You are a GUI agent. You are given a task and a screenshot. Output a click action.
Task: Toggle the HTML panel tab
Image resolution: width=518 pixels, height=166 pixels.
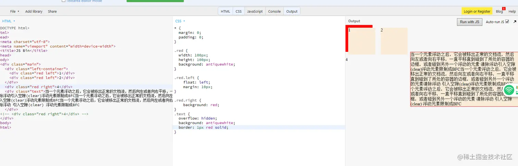(x=225, y=11)
